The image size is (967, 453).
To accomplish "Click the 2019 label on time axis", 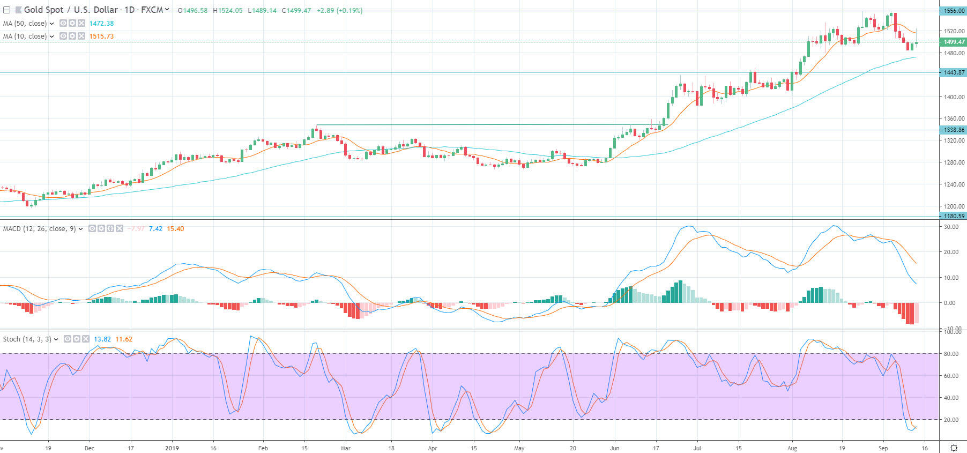I will click(172, 448).
